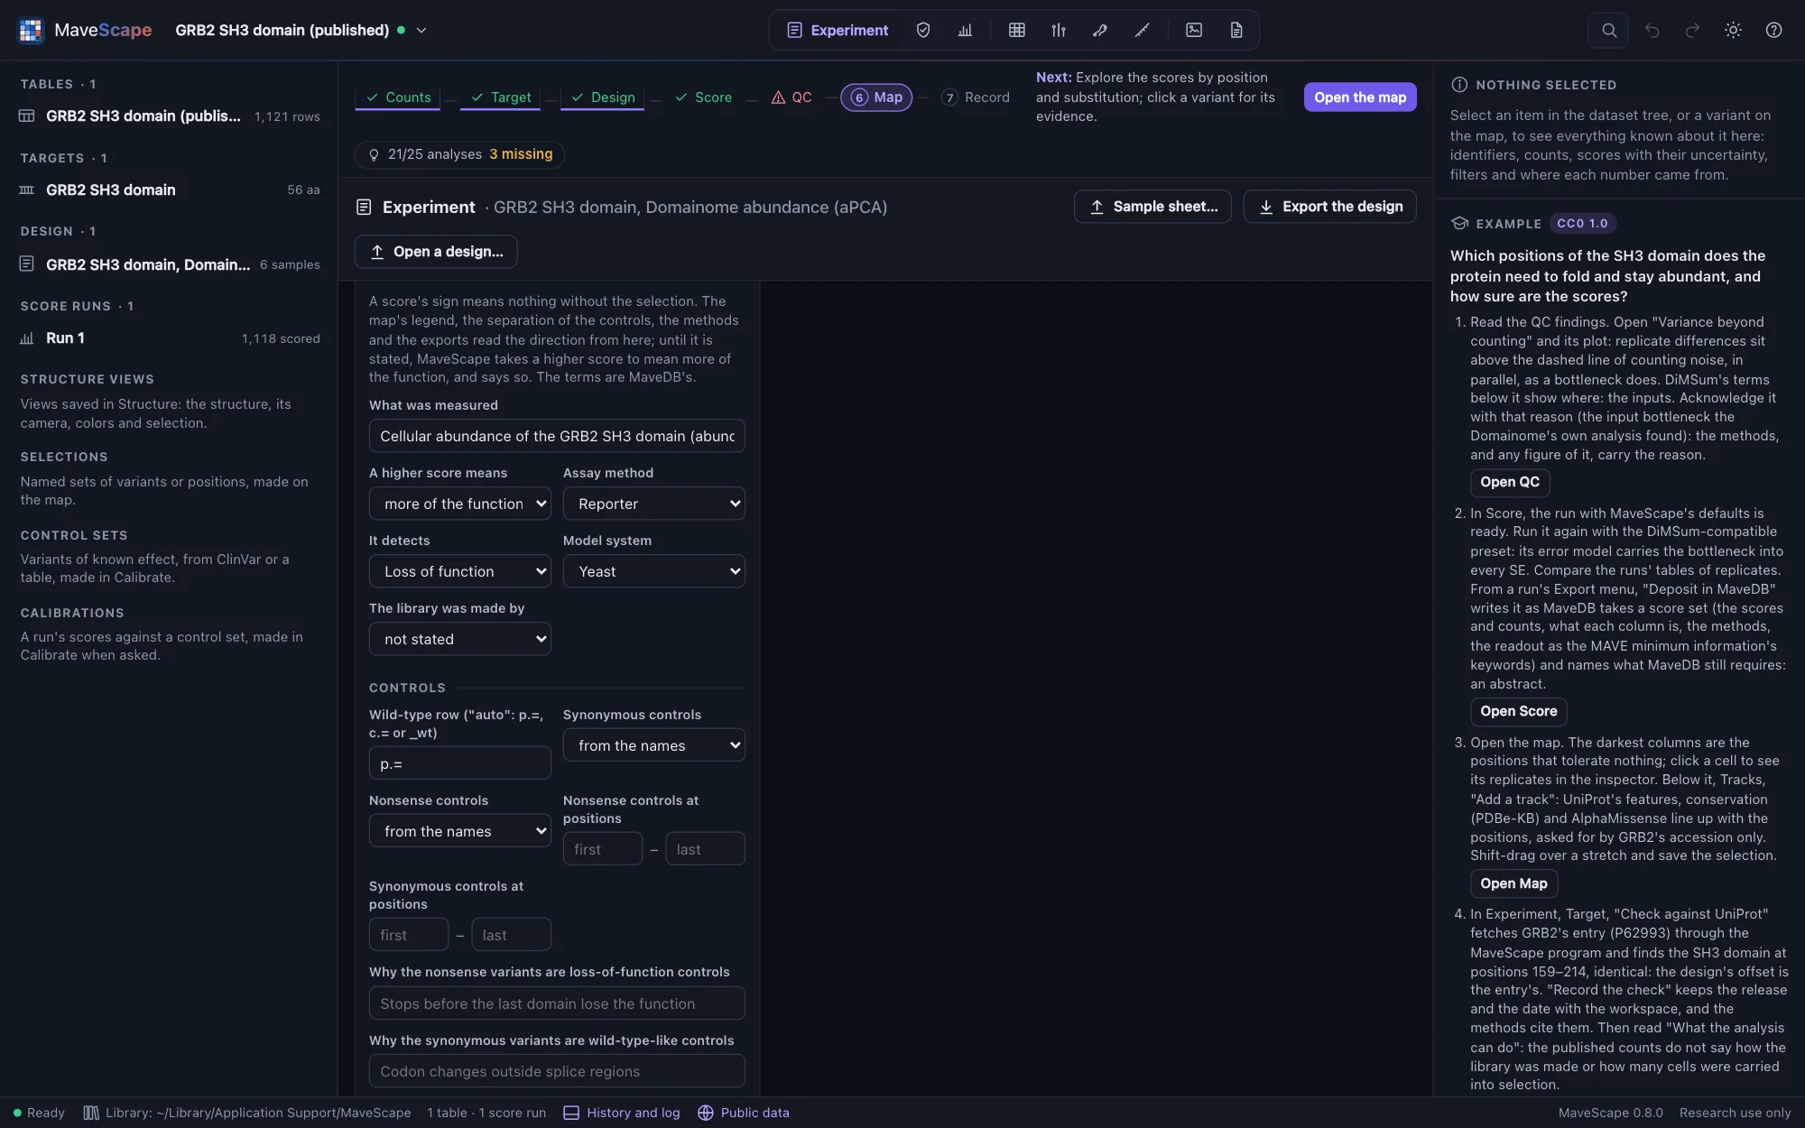Open the Assay method Reporter dropdown
This screenshot has height=1128, width=1805.
click(x=654, y=504)
